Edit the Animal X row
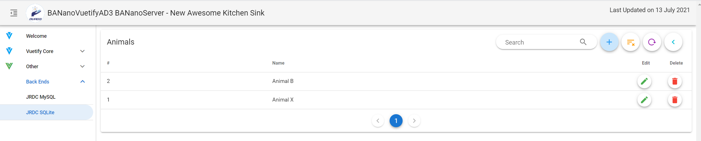The image size is (701, 141). pos(644,100)
